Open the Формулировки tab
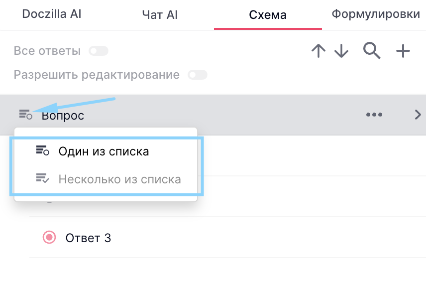Screen dimensions: 426x283 (x=376, y=14)
